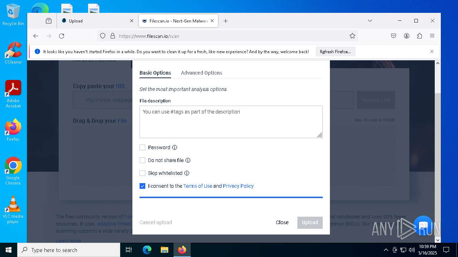List all open tabs dropdown

pyautogui.click(x=370, y=21)
